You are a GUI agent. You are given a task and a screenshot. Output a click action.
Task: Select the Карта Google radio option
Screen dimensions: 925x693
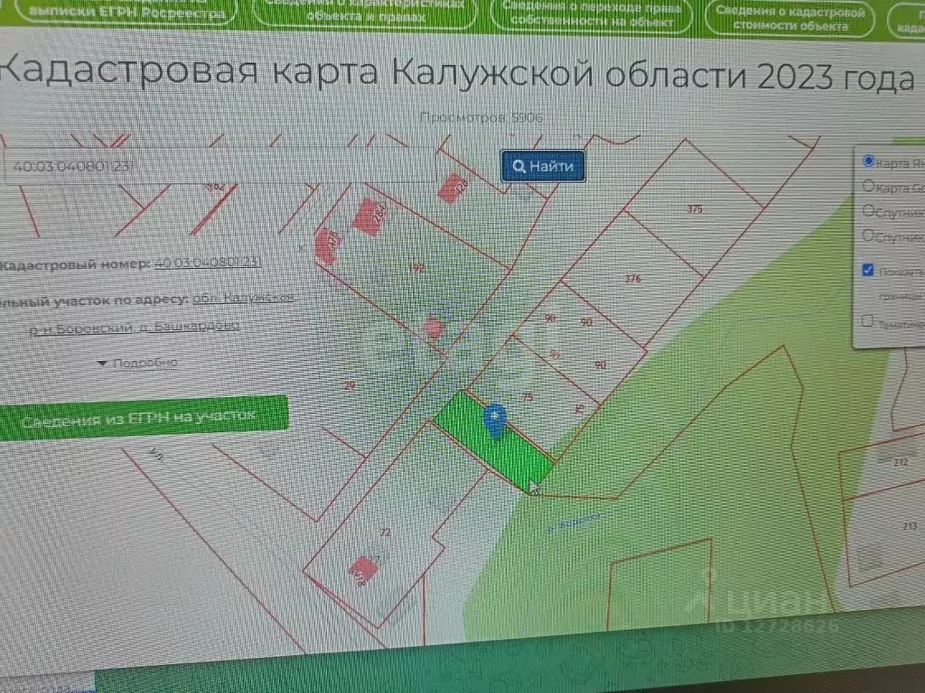point(869,187)
